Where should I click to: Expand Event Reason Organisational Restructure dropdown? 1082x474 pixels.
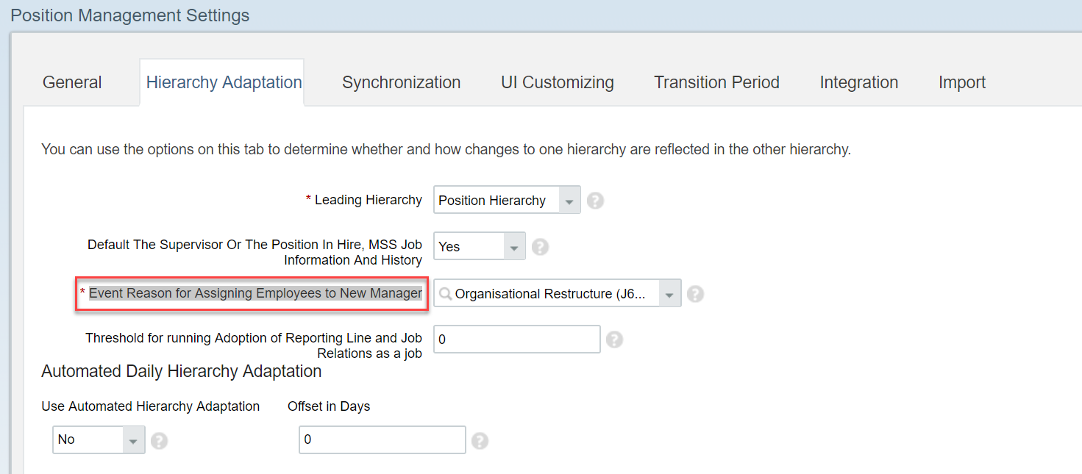669,294
